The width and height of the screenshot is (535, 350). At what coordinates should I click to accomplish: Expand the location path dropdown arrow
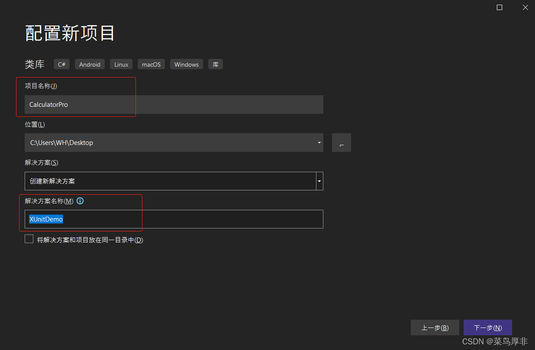(x=319, y=142)
